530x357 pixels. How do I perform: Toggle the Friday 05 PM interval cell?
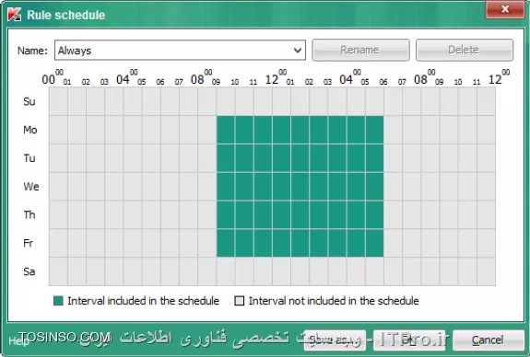click(374, 243)
